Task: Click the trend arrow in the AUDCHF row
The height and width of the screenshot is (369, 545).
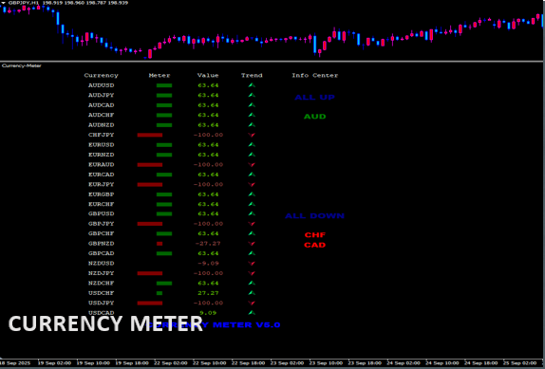Action: click(x=252, y=115)
